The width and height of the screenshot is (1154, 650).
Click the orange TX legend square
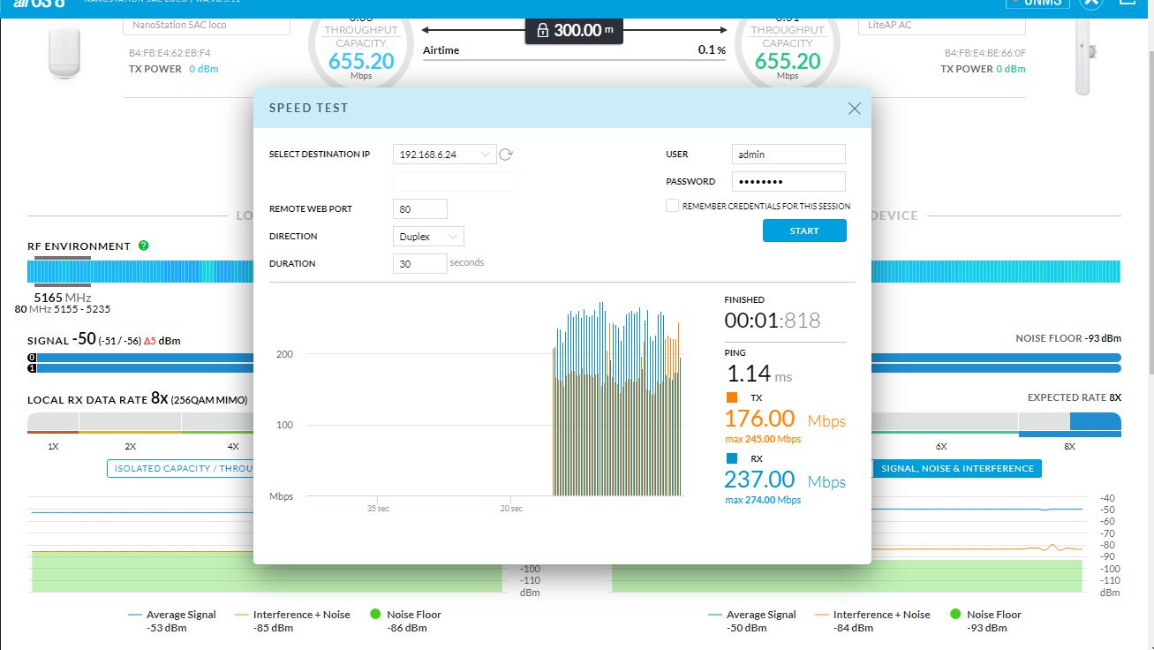(731, 398)
